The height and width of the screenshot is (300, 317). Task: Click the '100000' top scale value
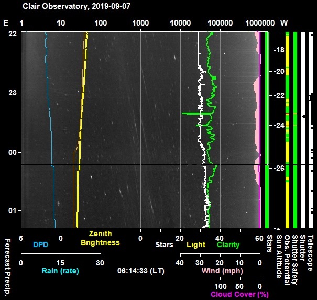click(220, 23)
